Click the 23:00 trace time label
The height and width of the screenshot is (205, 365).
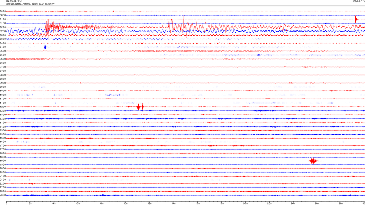point(3,191)
